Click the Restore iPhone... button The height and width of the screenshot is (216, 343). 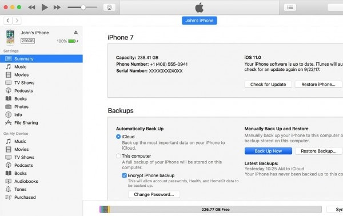pos(318,85)
